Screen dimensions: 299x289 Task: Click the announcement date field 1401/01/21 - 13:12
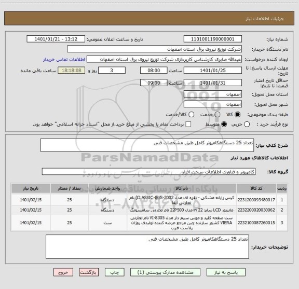pos(56,39)
